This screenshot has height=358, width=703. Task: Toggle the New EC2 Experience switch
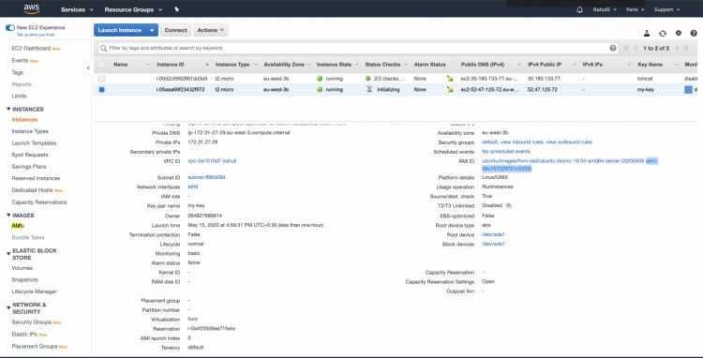pos(10,28)
